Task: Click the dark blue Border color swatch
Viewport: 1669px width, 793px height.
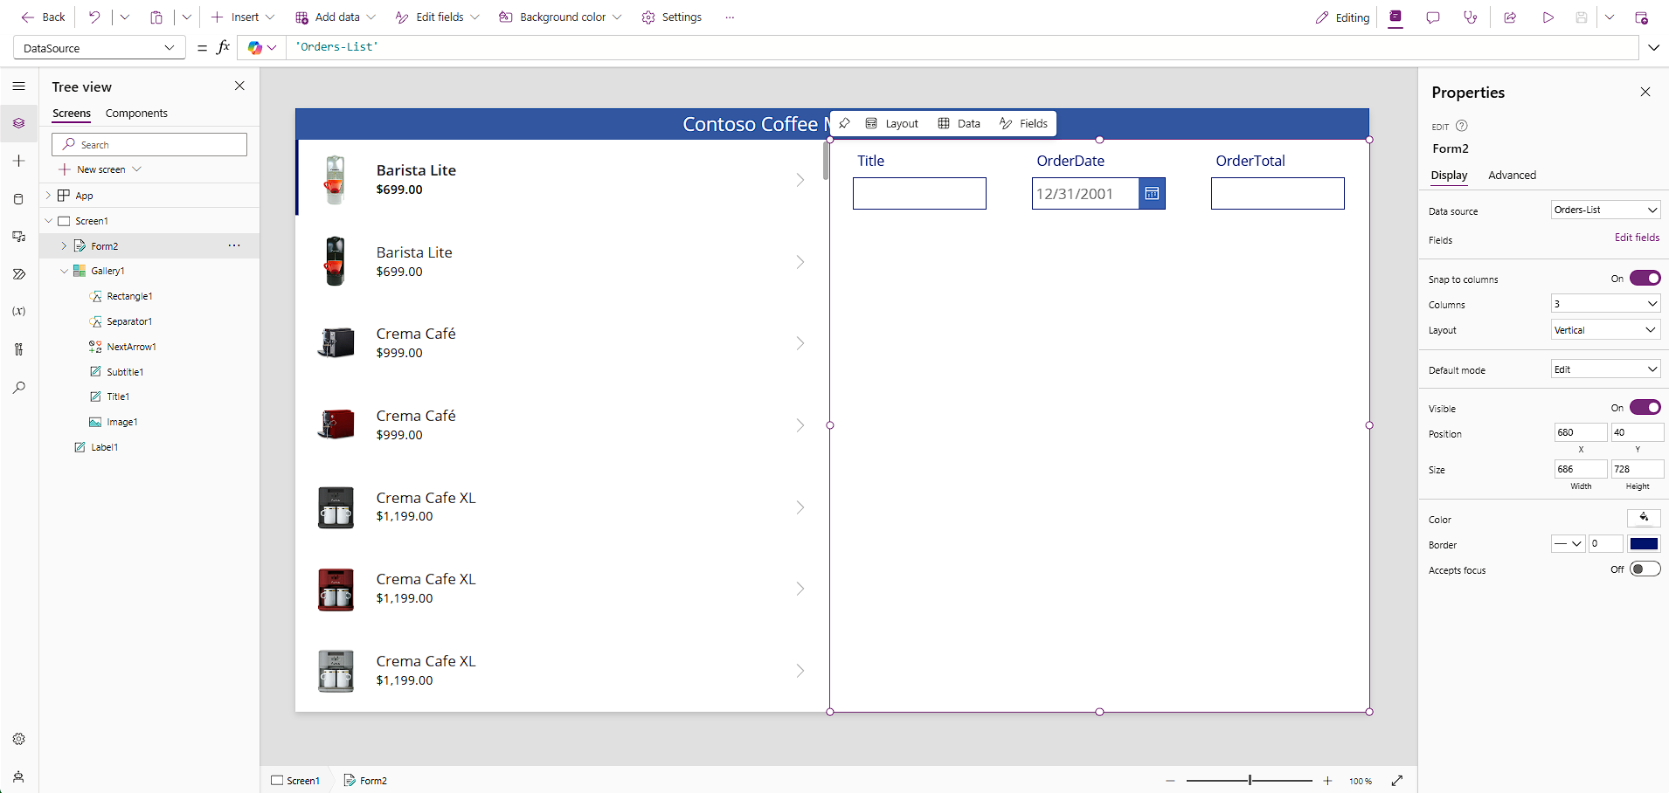Action: (x=1644, y=543)
